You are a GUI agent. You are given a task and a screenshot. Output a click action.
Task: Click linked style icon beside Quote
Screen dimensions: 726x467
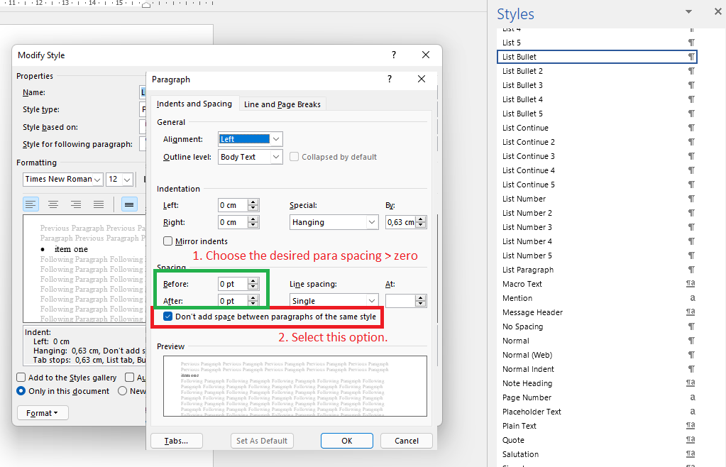pyautogui.click(x=691, y=440)
